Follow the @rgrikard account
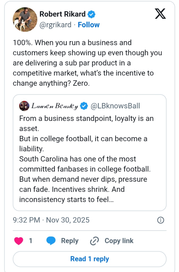Screen dimensions: 179x272 click(x=88, y=25)
